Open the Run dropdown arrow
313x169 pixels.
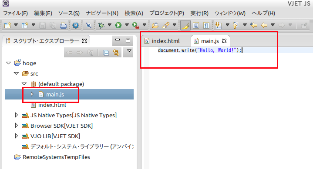coord(127,25)
